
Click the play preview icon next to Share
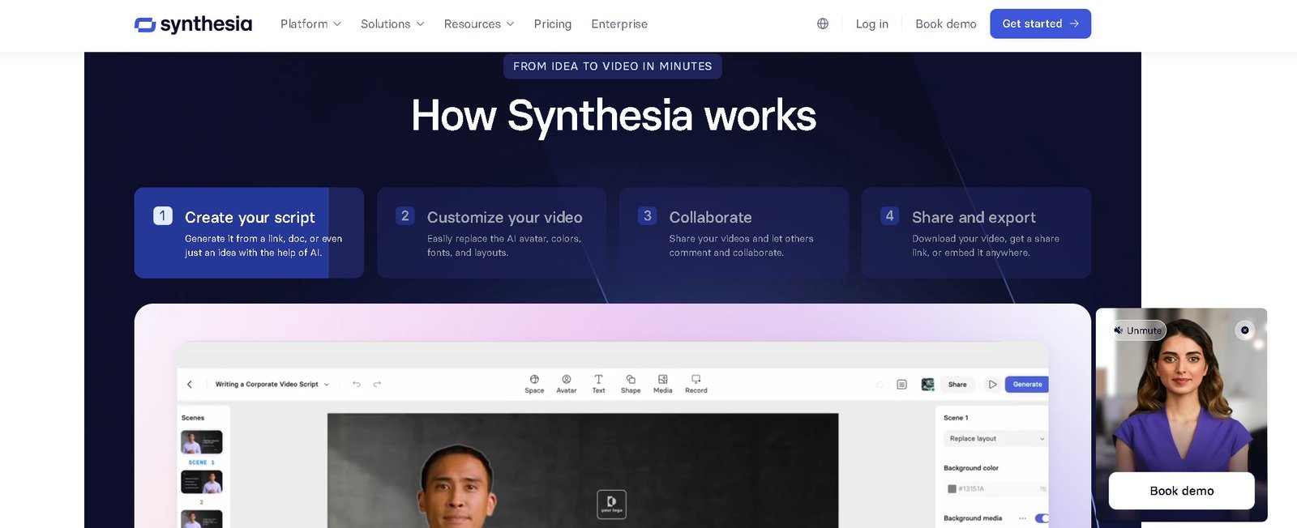tap(992, 385)
